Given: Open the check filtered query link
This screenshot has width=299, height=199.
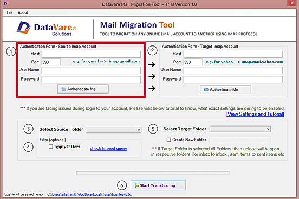Looking at the screenshot, I should click(x=108, y=148).
